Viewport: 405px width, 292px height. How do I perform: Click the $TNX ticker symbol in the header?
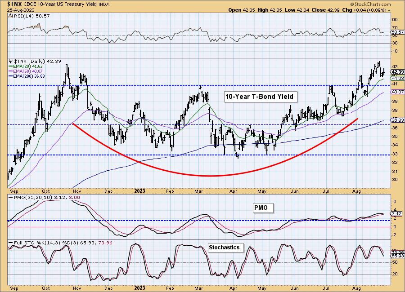click(15, 4)
